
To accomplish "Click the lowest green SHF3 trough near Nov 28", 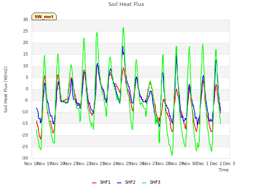I will coord(172,155).
